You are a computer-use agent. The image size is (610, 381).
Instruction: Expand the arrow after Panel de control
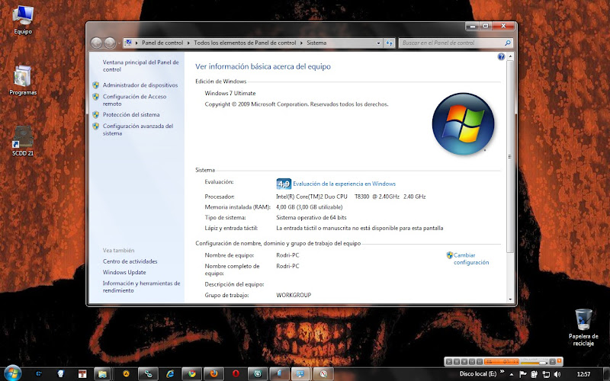click(188, 43)
